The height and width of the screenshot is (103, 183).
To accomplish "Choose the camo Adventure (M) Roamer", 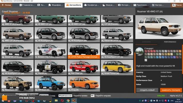I will tap(17, 84).
